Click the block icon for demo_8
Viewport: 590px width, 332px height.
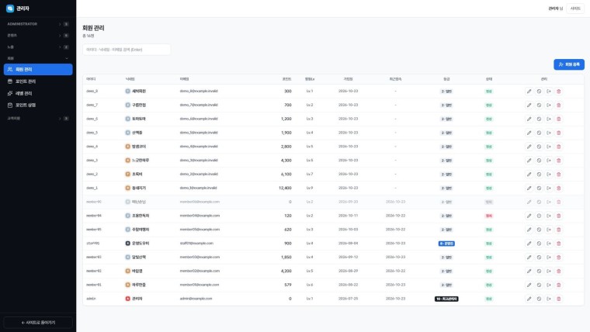(x=539, y=92)
